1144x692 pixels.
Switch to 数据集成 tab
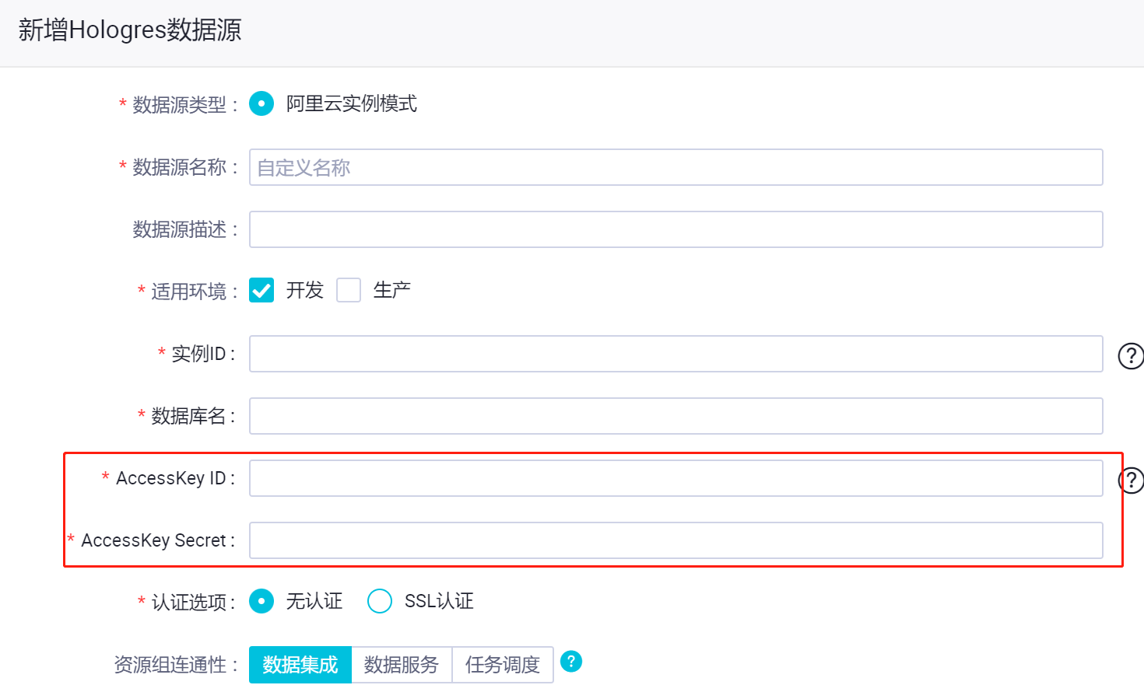click(x=300, y=665)
